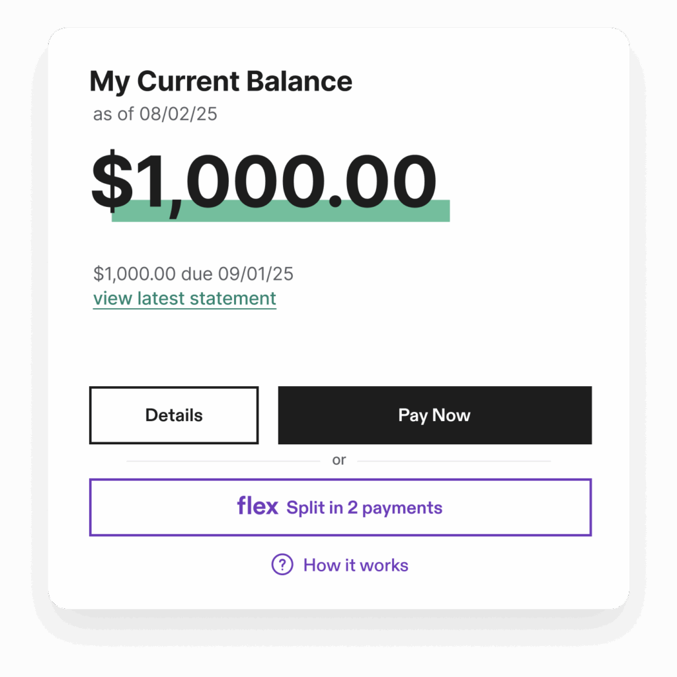This screenshot has height=677, width=677.
Task: Click the $1,000.00 due 09/01/25 text
Action: 193,273
